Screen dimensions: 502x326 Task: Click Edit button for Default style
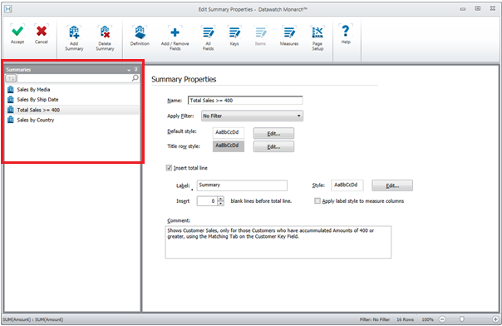click(x=273, y=133)
